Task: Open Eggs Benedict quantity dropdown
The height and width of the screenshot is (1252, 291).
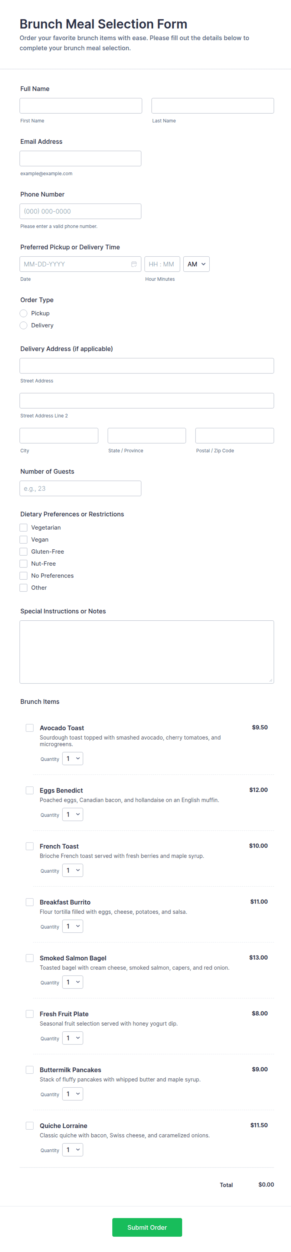Action: (72, 814)
